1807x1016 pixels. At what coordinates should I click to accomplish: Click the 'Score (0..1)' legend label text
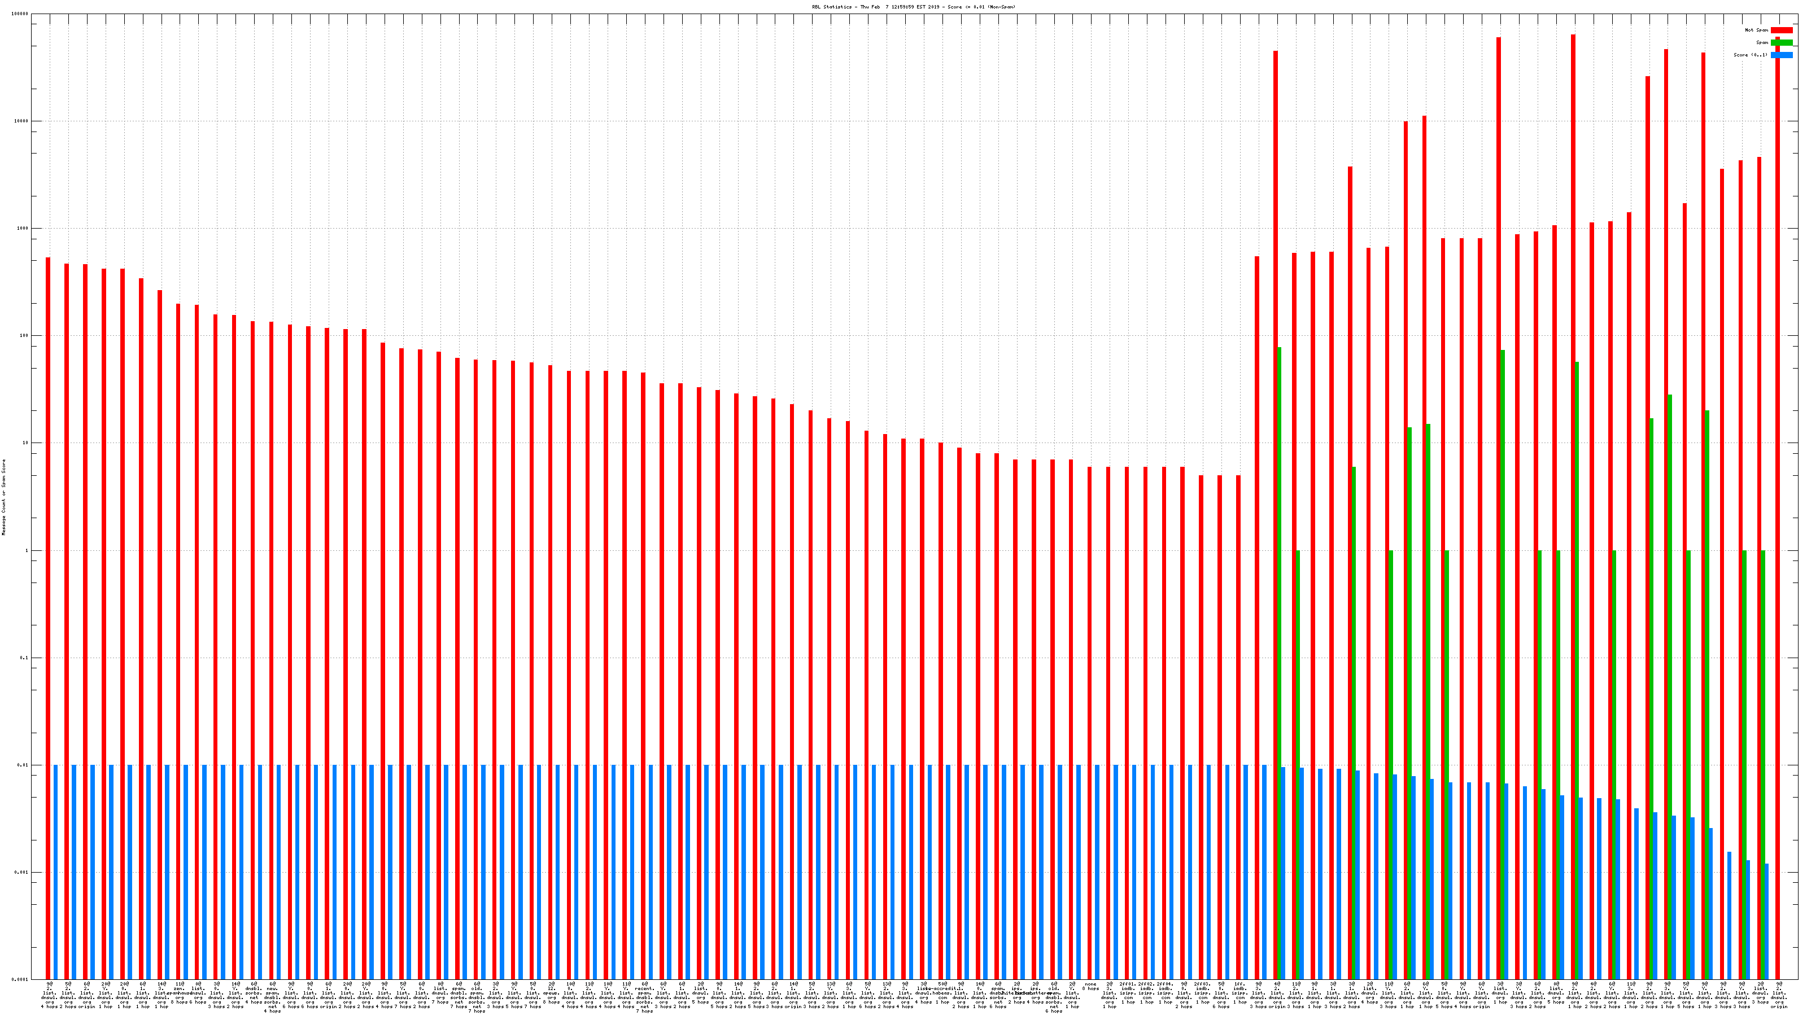tap(1750, 55)
